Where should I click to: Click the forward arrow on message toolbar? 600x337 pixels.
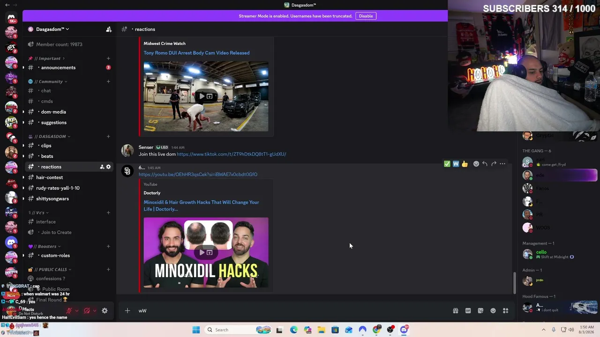pos(494,164)
